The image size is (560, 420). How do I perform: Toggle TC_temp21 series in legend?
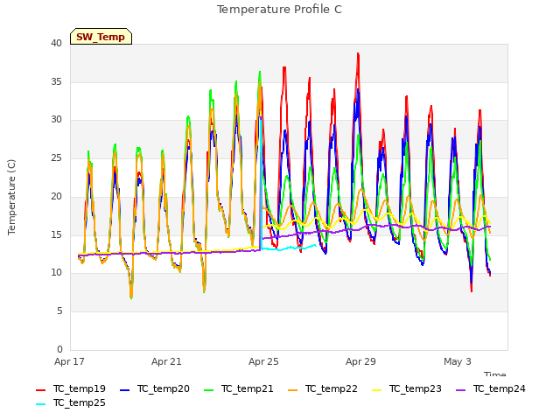point(239,388)
